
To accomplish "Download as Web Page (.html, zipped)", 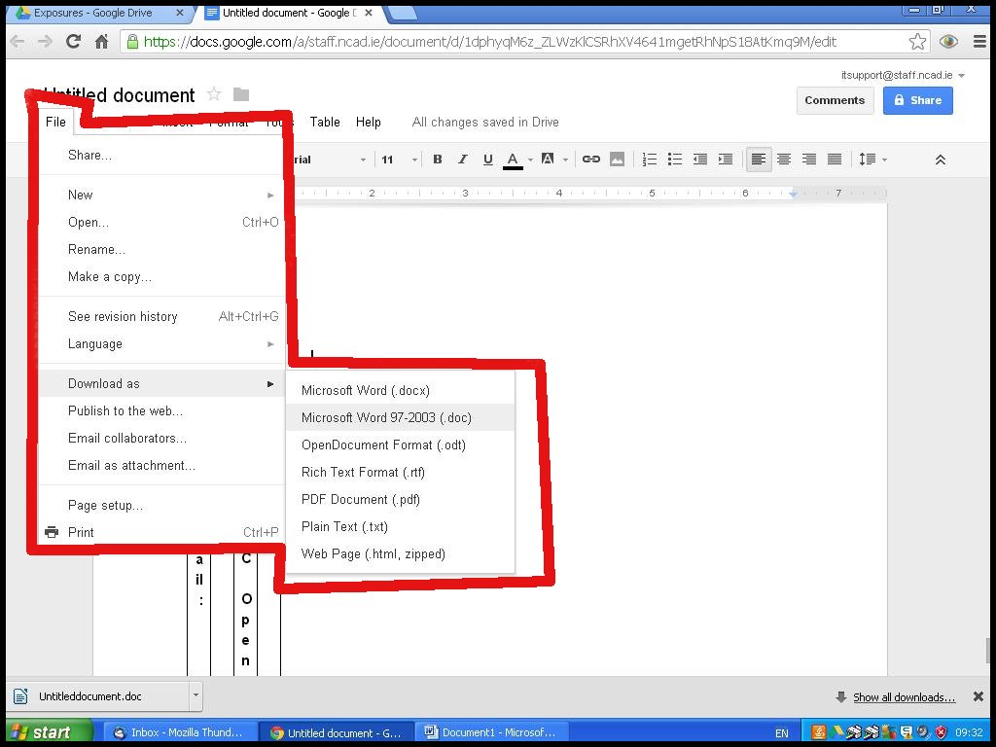I will tap(400, 554).
